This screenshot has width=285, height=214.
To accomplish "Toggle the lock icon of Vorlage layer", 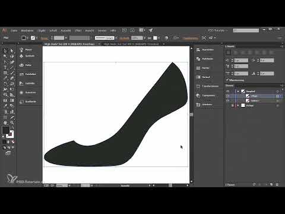I will (232, 106).
